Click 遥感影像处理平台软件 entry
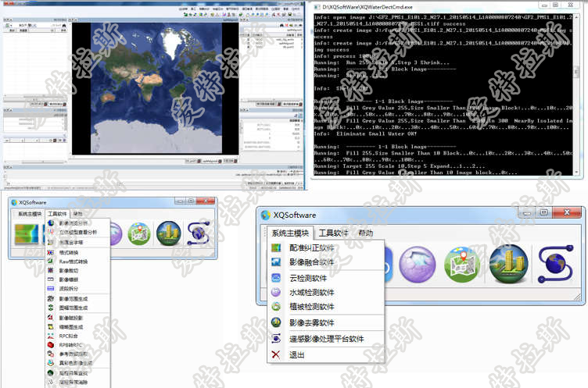The width and height of the screenshot is (588, 388). (326, 339)
